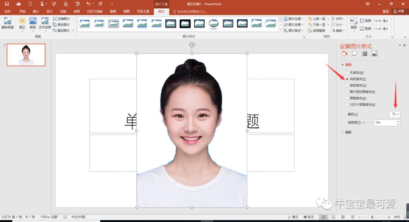
Task: Select the 纯色填充 radio button
Action: click(x=348, y=79)
